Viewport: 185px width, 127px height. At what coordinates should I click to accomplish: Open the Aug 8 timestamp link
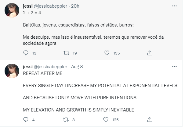coord(77,67)
